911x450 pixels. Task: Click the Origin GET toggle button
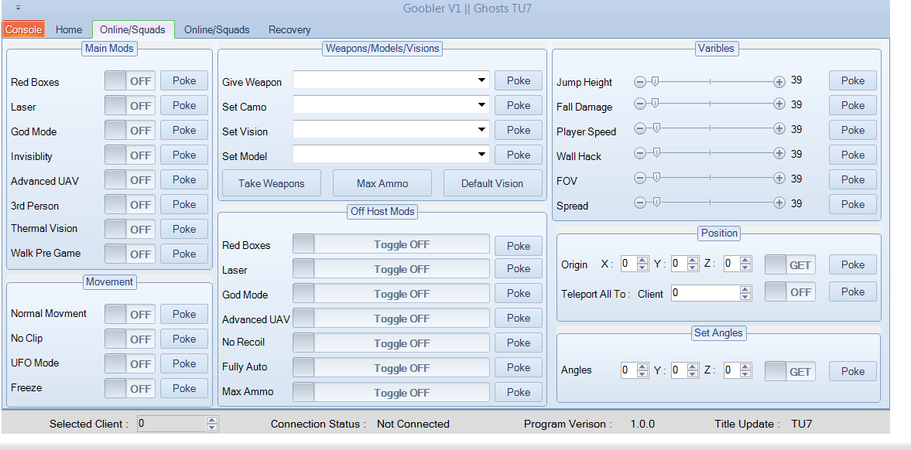pos(790,264)
